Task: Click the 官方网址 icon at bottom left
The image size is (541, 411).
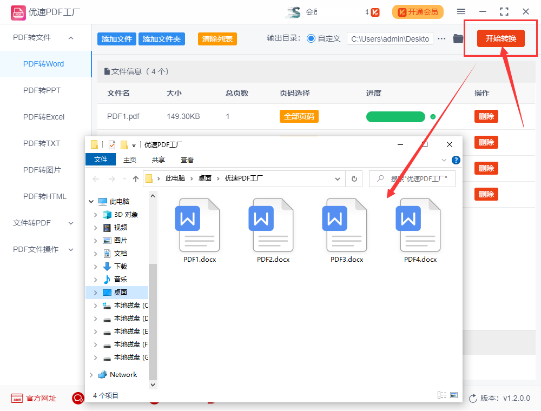Action: [x=16, y=398]
